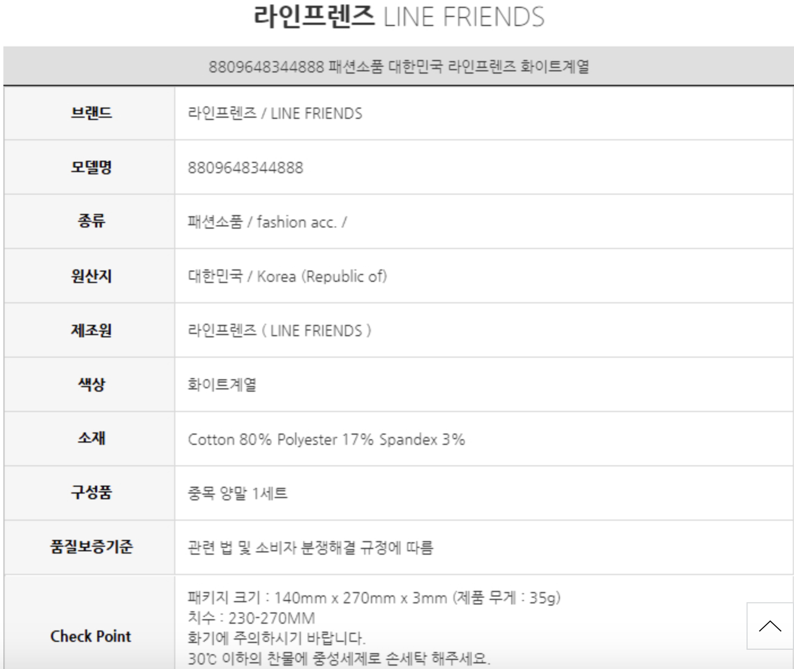Click the 치수 : 230-270MM size line
794x669 pixels.
(251, 618)
